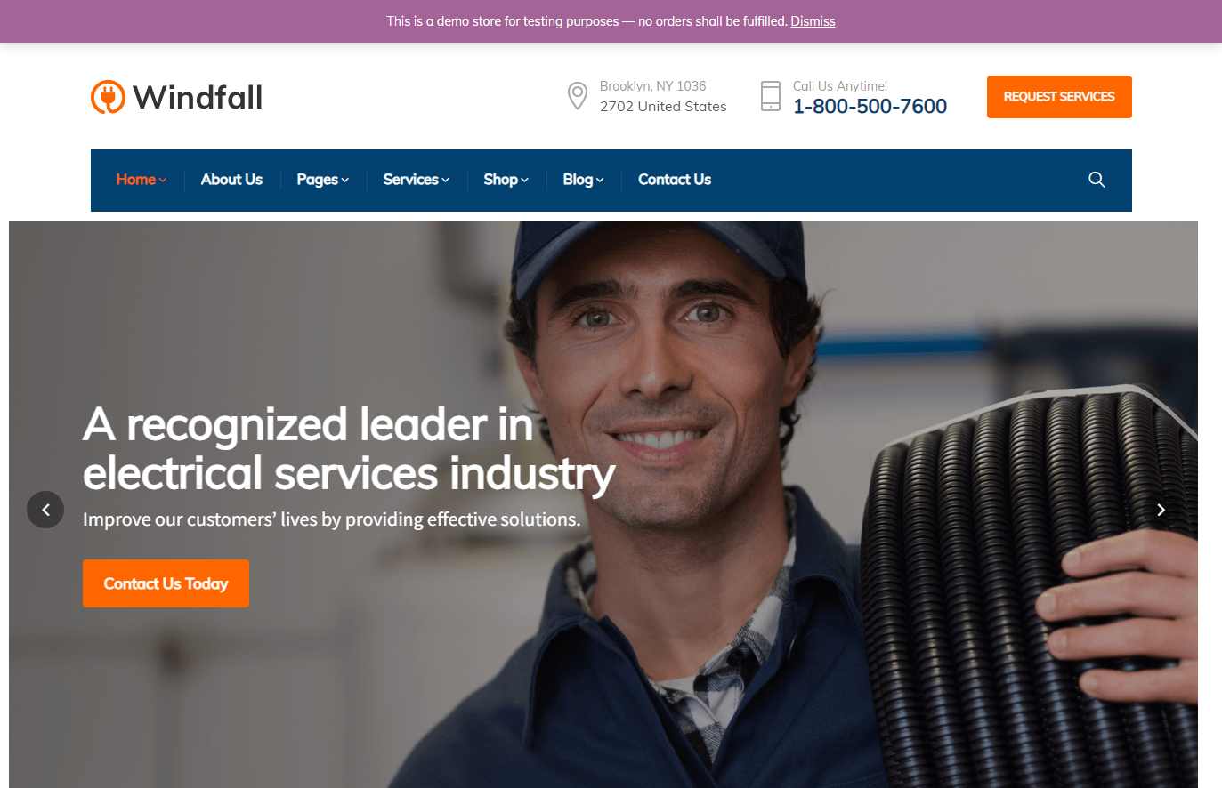Expand the Home menu chevron

(163, 181)
